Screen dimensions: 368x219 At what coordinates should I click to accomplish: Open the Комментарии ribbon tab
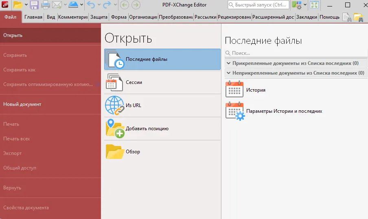pyautogui.click(x=73, y=17)
